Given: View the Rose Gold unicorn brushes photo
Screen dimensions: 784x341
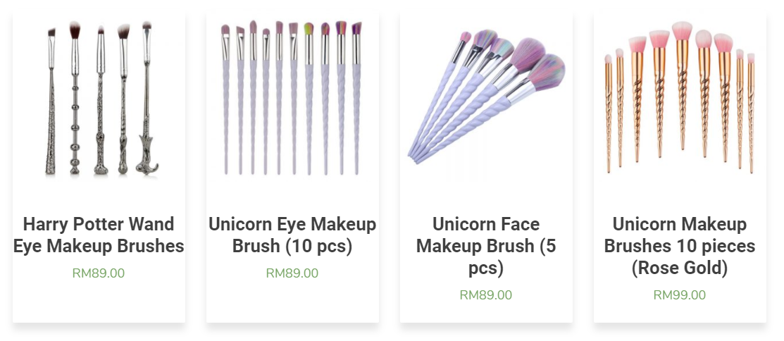Looking at the screenshot, I should pyautogui.click(x=680, y=97).
